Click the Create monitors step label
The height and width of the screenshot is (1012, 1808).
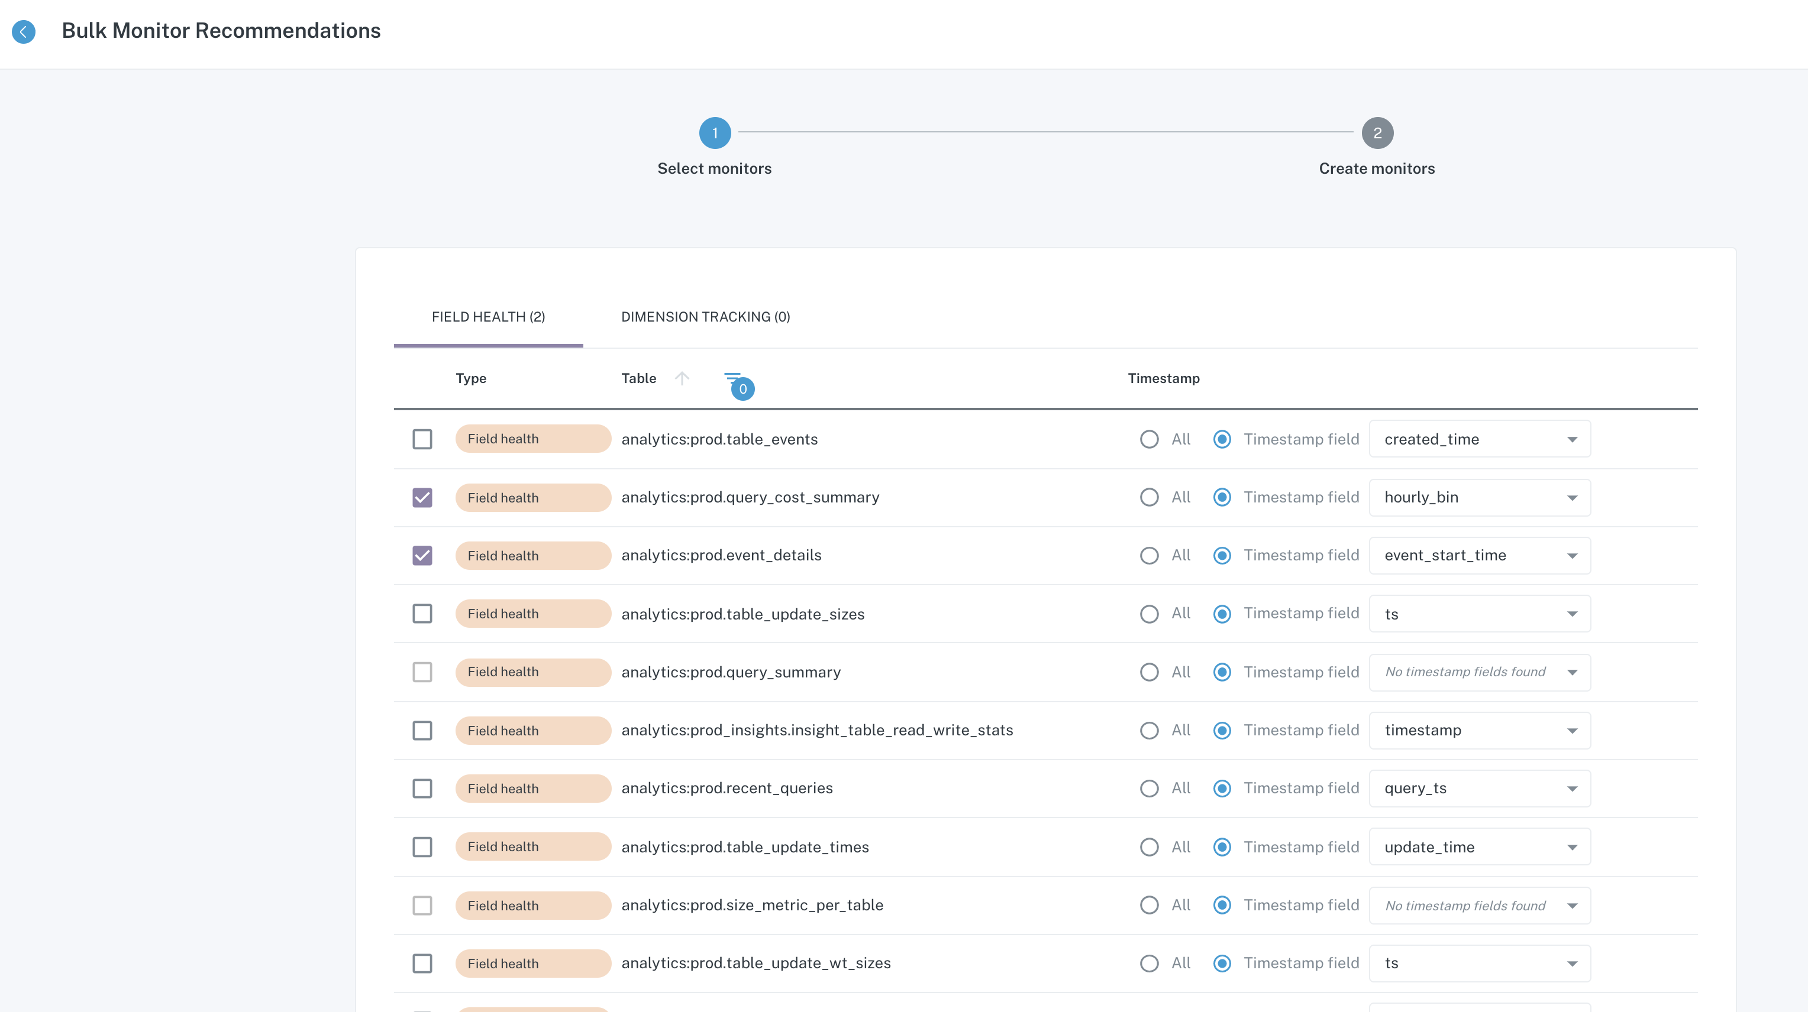(1376, 168)
